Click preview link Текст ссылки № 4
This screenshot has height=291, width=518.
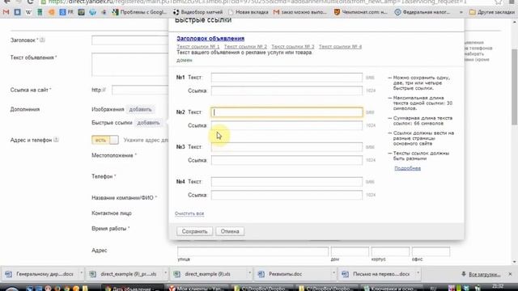340,47
